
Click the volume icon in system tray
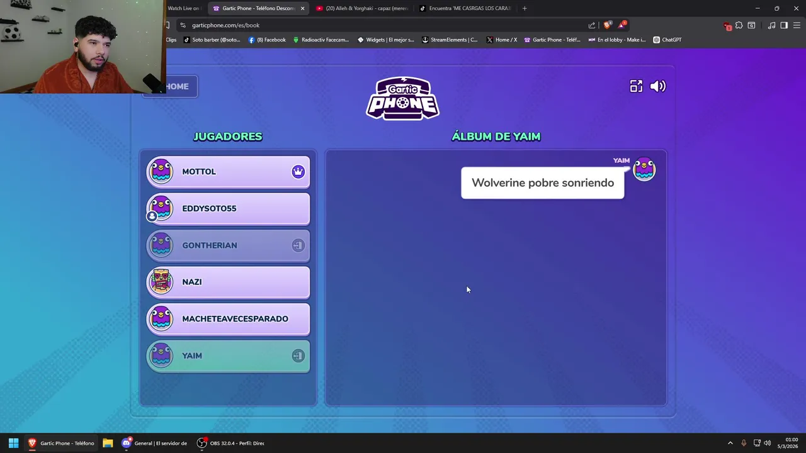[767, 443]
